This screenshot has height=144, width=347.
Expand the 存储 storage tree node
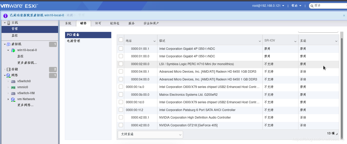coord(5,69)
